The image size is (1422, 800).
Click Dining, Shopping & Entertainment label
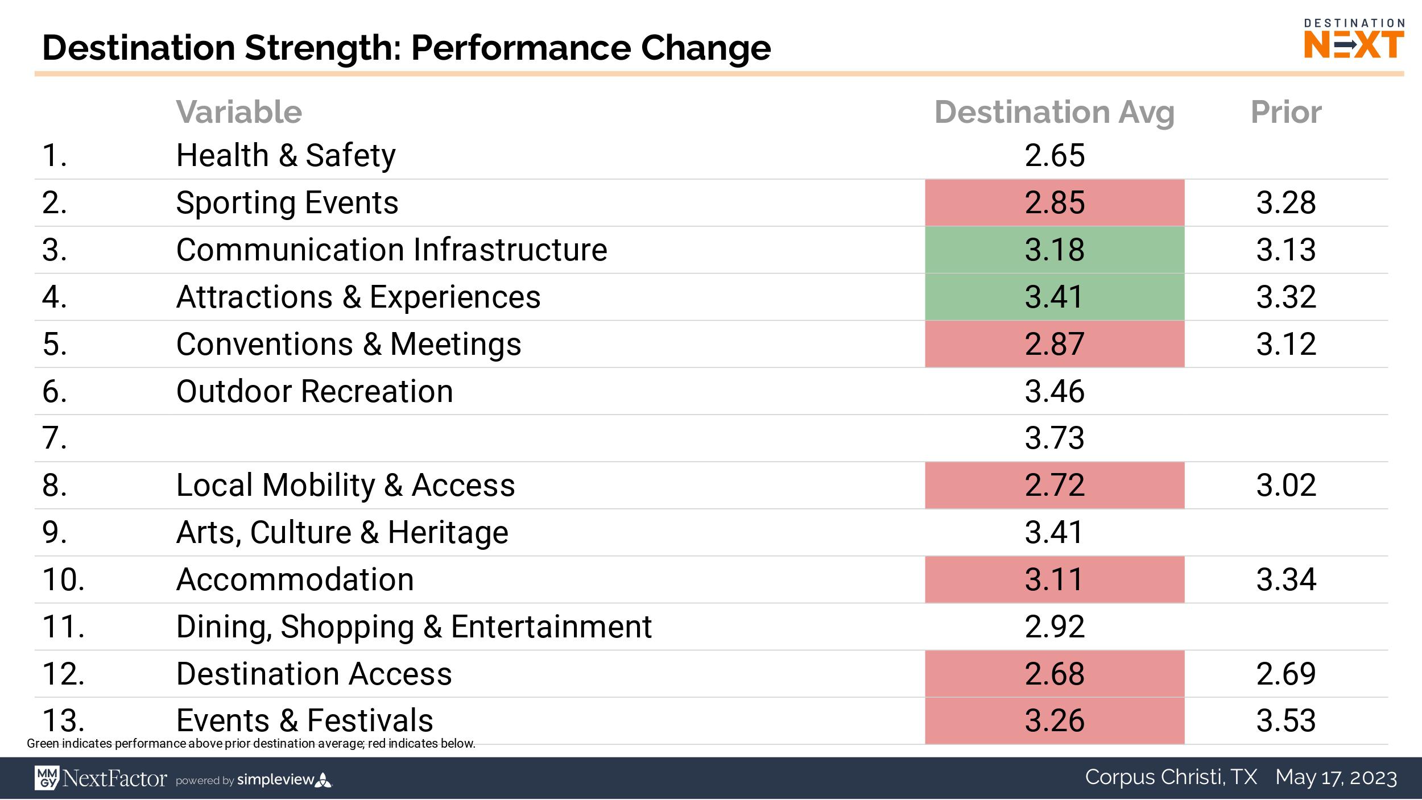pyautogui.click(x=414, y=627)
